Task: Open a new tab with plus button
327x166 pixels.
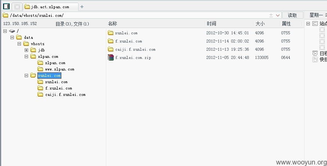Action: pos(82,7)
